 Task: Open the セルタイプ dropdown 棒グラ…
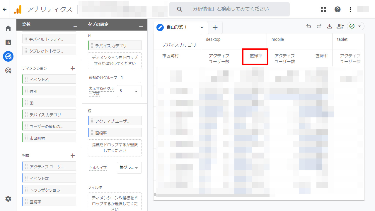(129, 168)
